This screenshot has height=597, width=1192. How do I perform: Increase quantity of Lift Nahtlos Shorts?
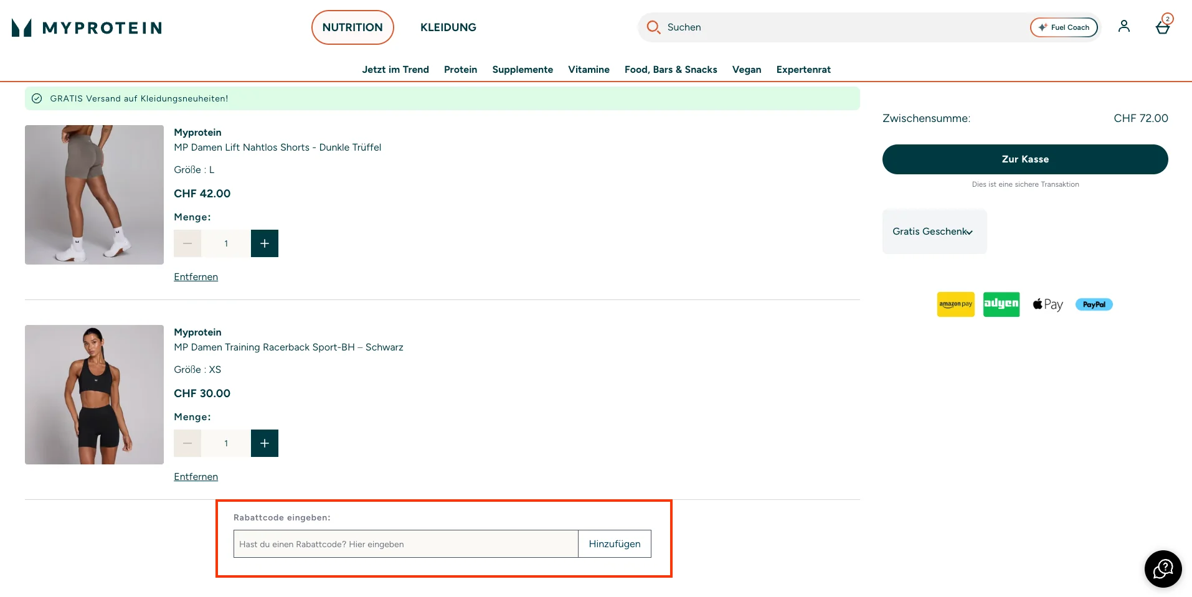(x=265, y=243)
